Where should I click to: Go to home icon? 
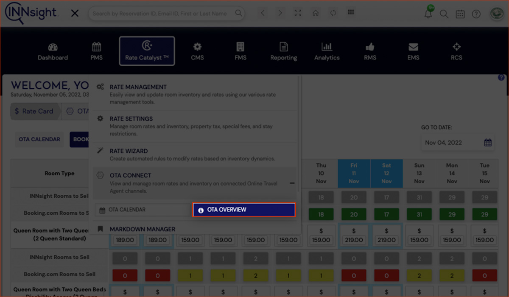coord(316,13)
